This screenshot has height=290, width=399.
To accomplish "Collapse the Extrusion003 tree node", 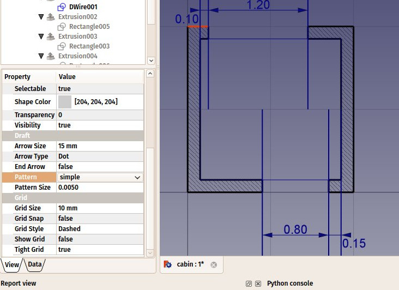I will (x=41, y=37).
